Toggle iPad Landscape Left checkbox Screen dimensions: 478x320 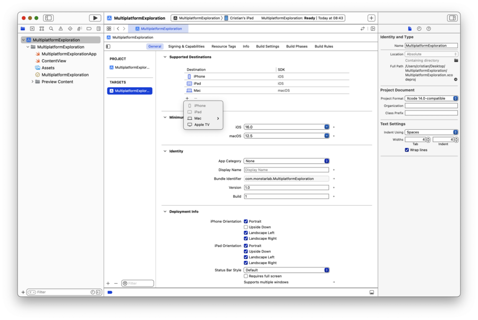(246, 257)
